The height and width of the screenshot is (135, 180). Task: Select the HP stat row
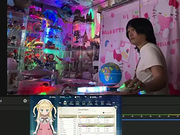coord(68,120)
